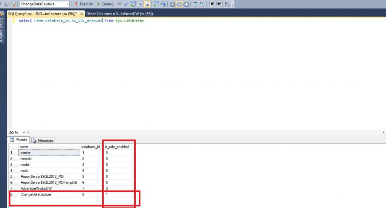
Task: Increase indent of the query line
Action: (x=218, y=4)
